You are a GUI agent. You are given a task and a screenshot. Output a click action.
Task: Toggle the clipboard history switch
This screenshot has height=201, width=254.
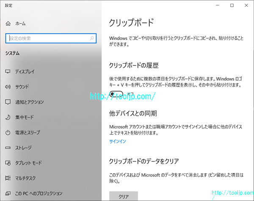click(116, 94)
